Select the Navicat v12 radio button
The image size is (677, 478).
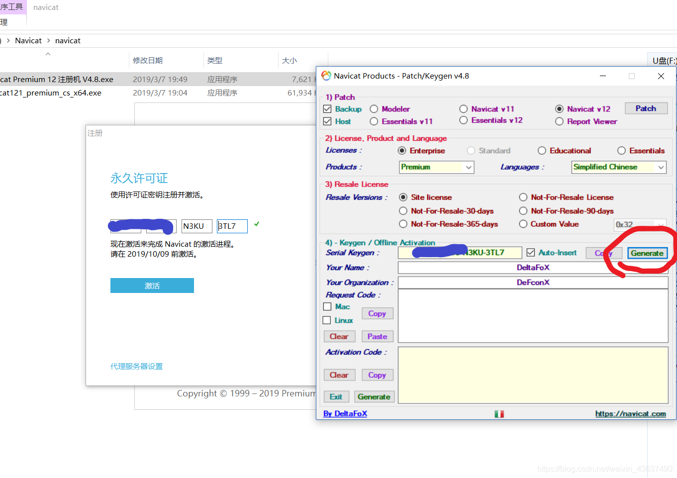click(x=559, y=109)
